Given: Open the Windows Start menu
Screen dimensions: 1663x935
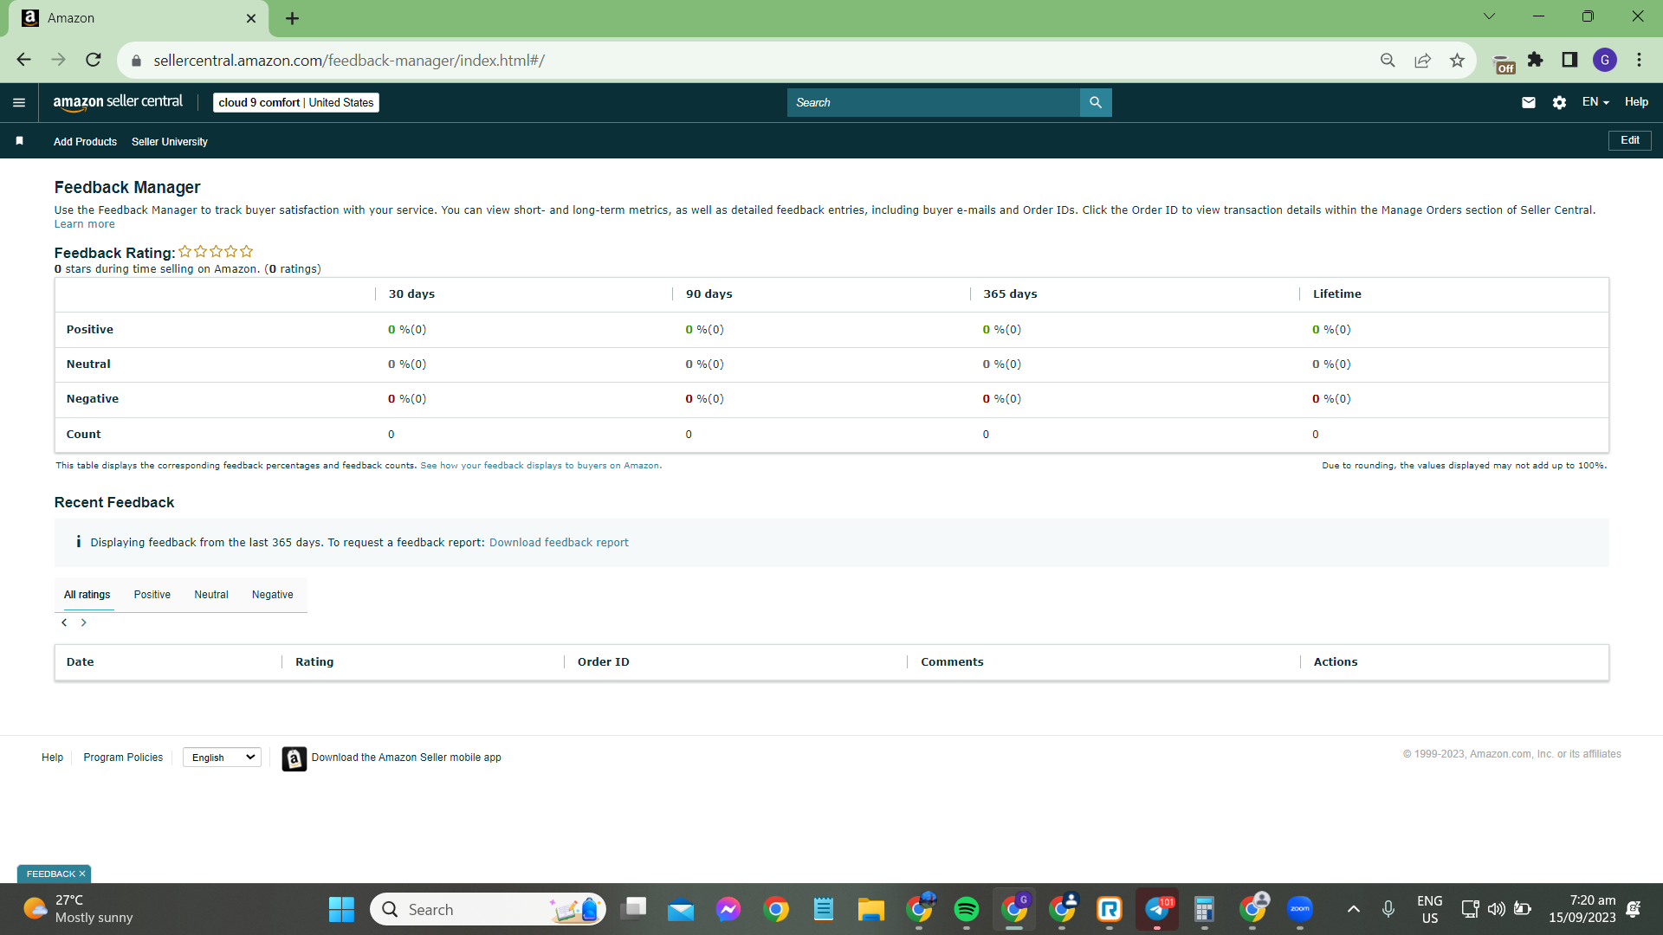Looking at the screenshot, I should coord(341,909).
